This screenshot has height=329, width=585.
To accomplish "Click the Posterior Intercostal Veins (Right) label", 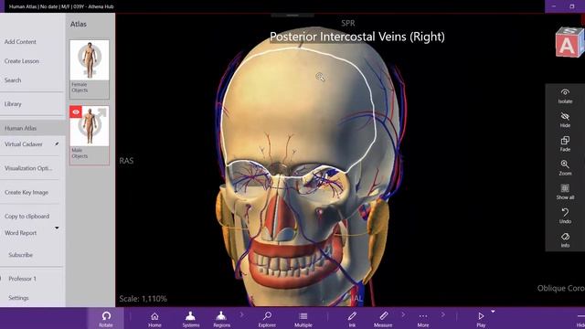I will [x=357, y=37].
